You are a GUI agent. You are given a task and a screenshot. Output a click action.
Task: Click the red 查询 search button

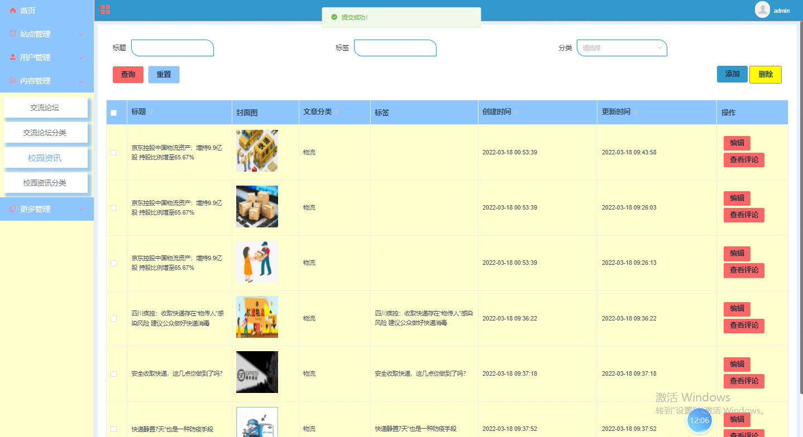tap(128, 74)
